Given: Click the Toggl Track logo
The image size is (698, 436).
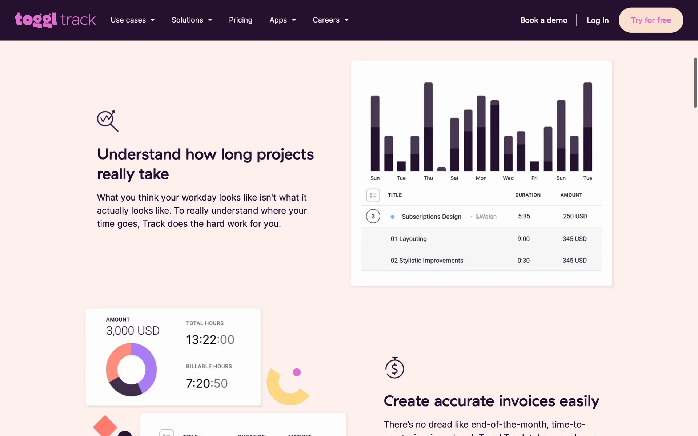Looking at the screenshot, I should pyautogui.click(x=55, y=20).
